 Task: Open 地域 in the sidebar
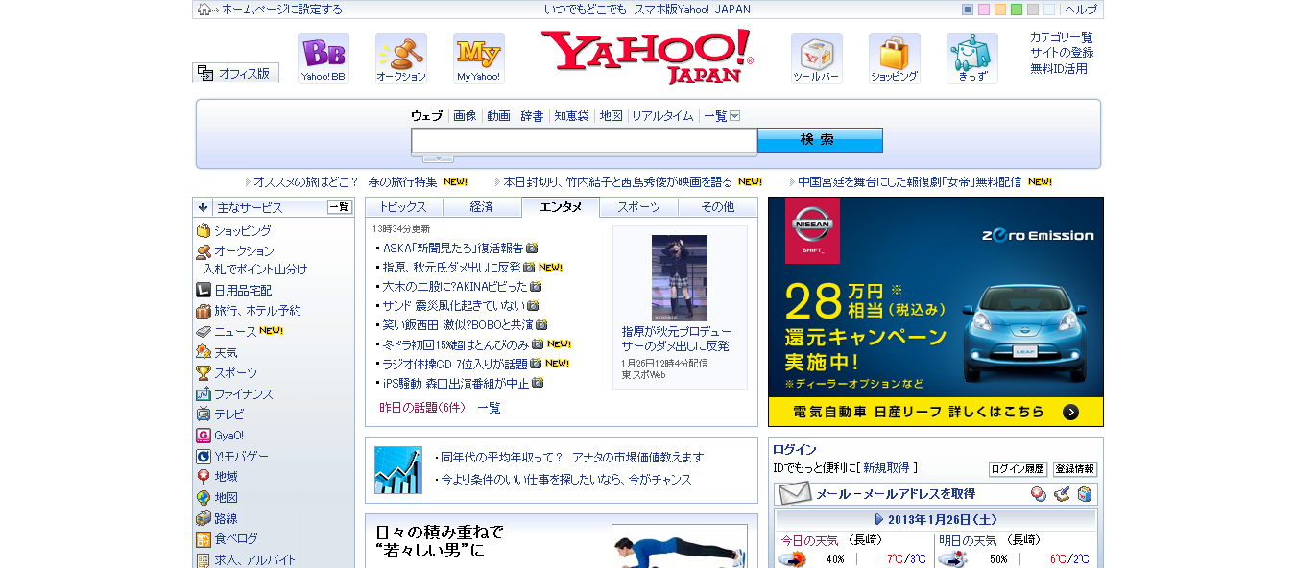click(226, 477)
